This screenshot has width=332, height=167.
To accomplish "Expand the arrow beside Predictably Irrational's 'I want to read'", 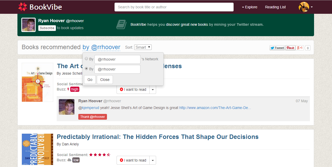I will pos(153,160).
